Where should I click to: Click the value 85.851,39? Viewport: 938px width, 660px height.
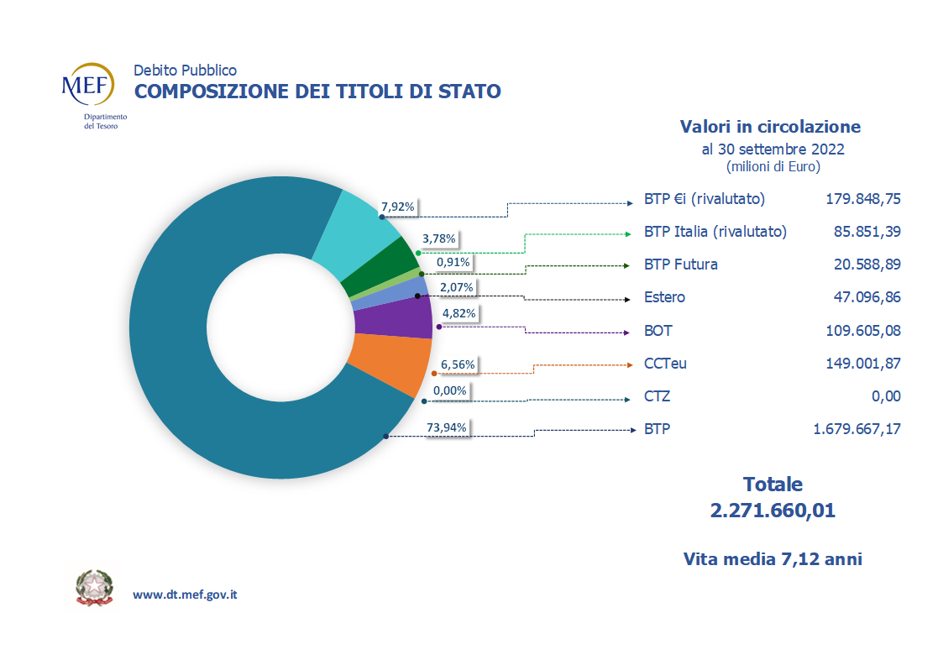coord(867,232)
